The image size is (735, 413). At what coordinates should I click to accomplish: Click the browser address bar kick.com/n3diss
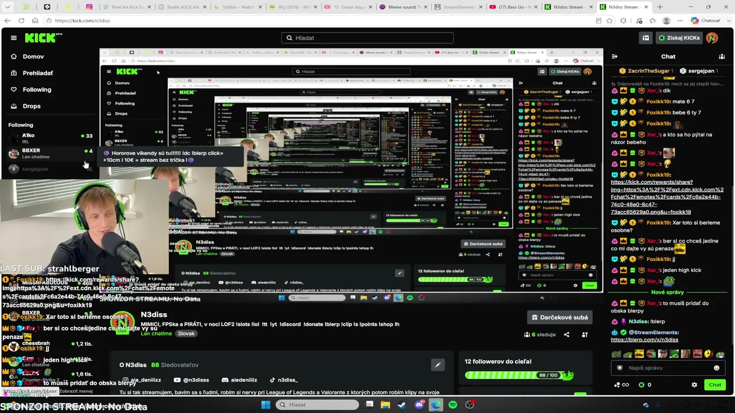(83, 21)
